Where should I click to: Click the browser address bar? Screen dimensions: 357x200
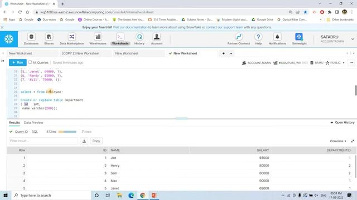(x=160, y=12)
